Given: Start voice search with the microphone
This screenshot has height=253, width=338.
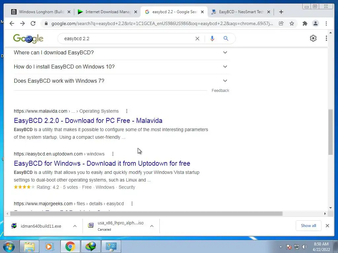Looking at the screenshot, I should 212,39.
